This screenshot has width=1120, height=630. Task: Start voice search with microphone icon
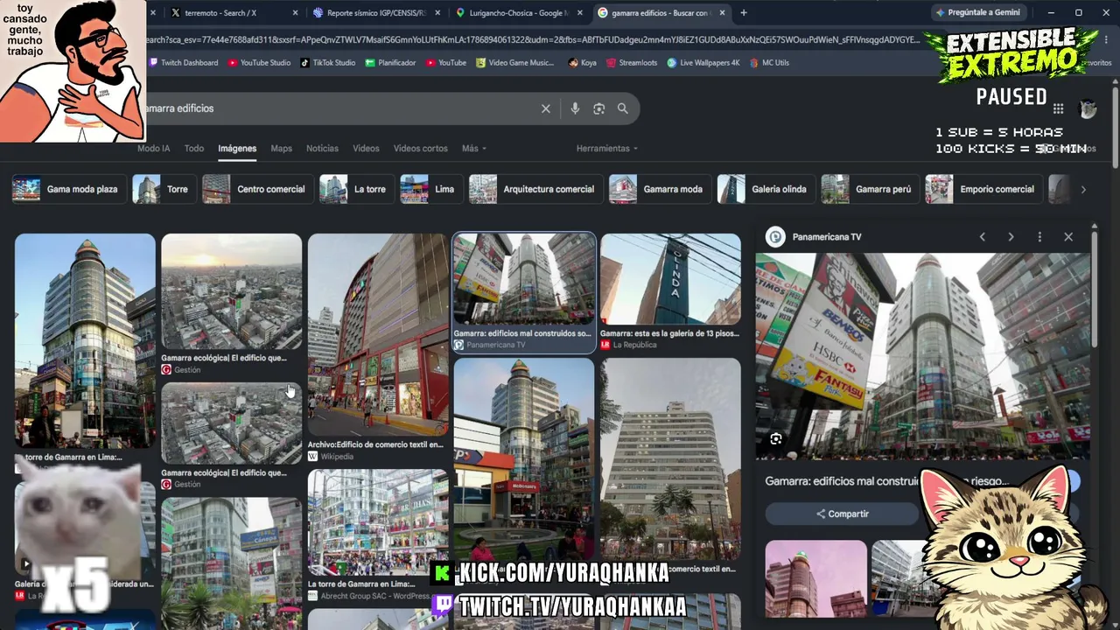tap(575, 108)
